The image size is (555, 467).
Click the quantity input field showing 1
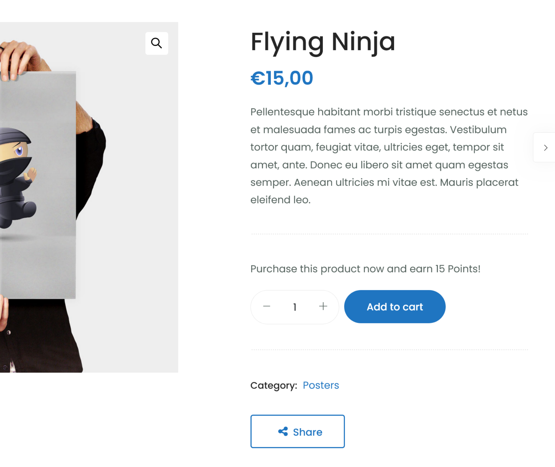295,307
